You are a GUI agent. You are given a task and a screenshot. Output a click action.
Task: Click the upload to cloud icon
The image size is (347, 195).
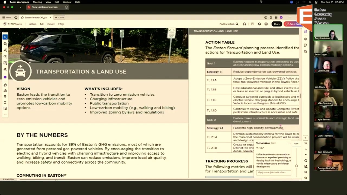click(259, 24)
